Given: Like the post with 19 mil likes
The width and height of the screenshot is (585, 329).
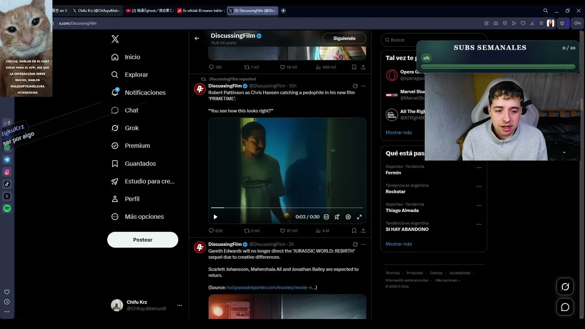Looking at the screenshot, I should pyautogui.click(x=288, y=67).
